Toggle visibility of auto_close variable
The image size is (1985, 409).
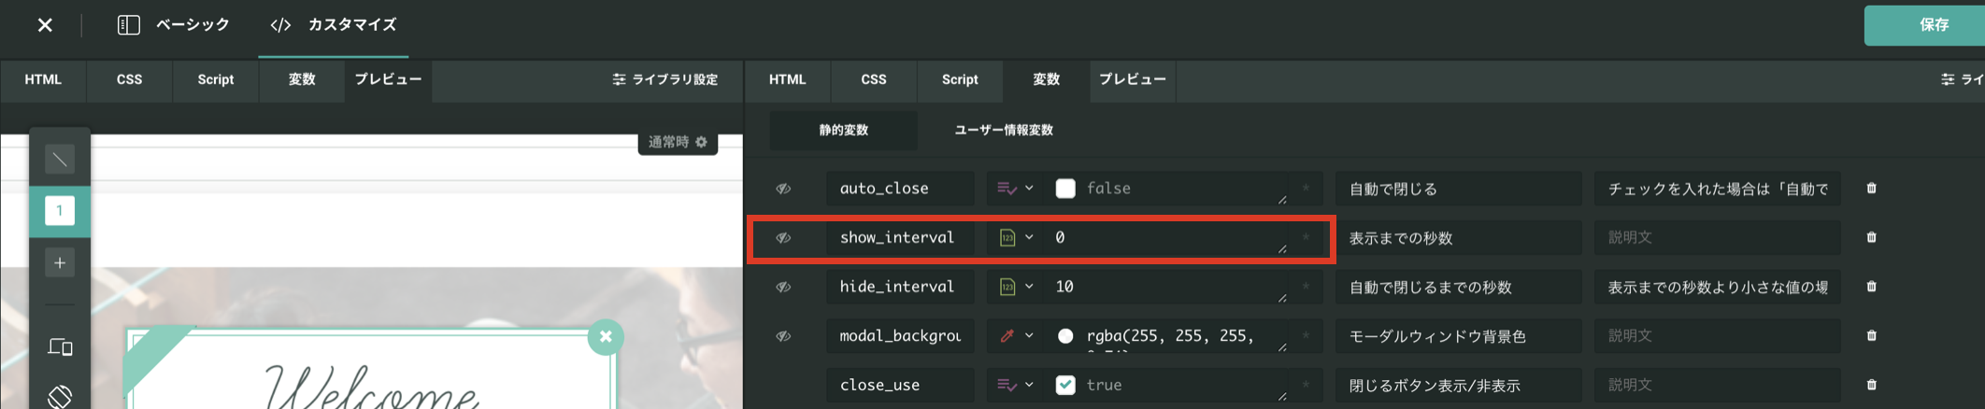(783, 189)
